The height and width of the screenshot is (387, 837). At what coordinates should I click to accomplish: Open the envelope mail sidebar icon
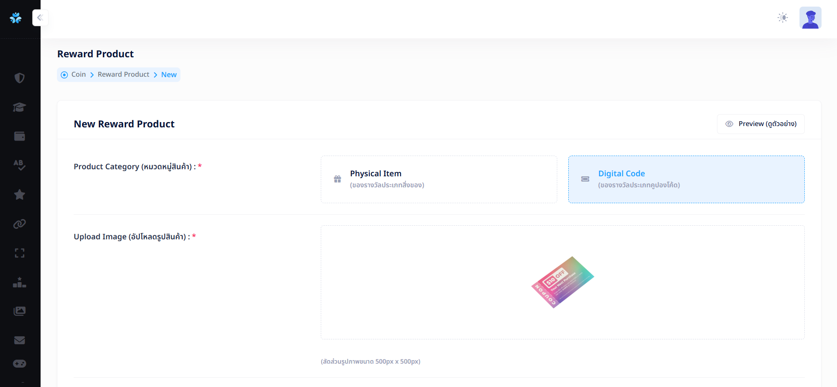tap(19, 340)
